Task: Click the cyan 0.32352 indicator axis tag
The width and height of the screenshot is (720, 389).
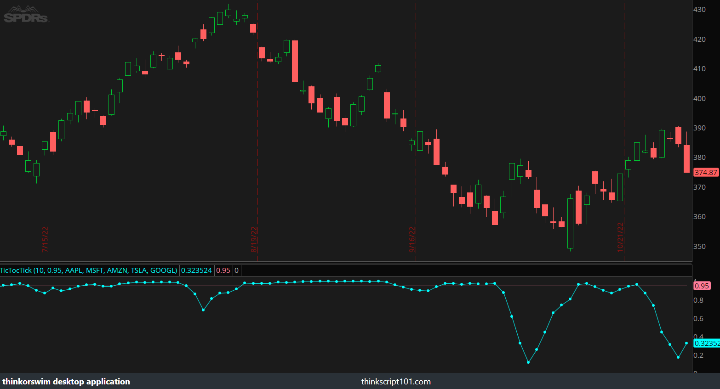Action: pyautogui.click(x=707, y=343)
